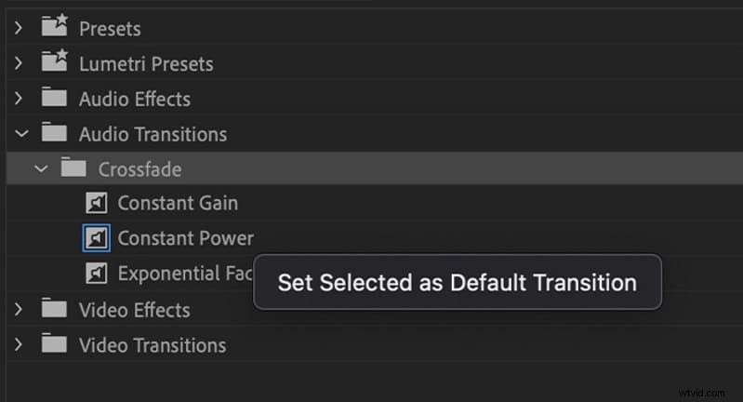The width and height of the screenshot is (743, 402).
Task: Click the starred Lumetri Presets bin icon
Action: [56, 63]
